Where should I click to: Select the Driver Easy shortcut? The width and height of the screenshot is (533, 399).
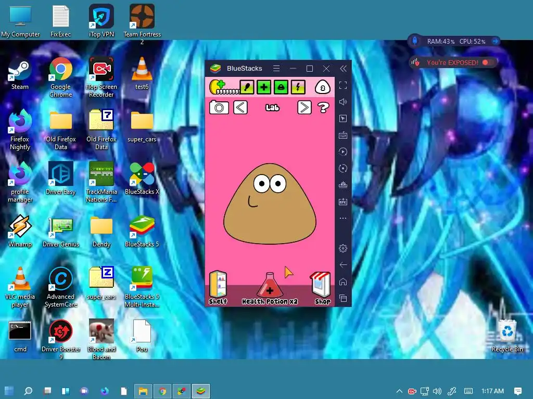coord(60,179)
